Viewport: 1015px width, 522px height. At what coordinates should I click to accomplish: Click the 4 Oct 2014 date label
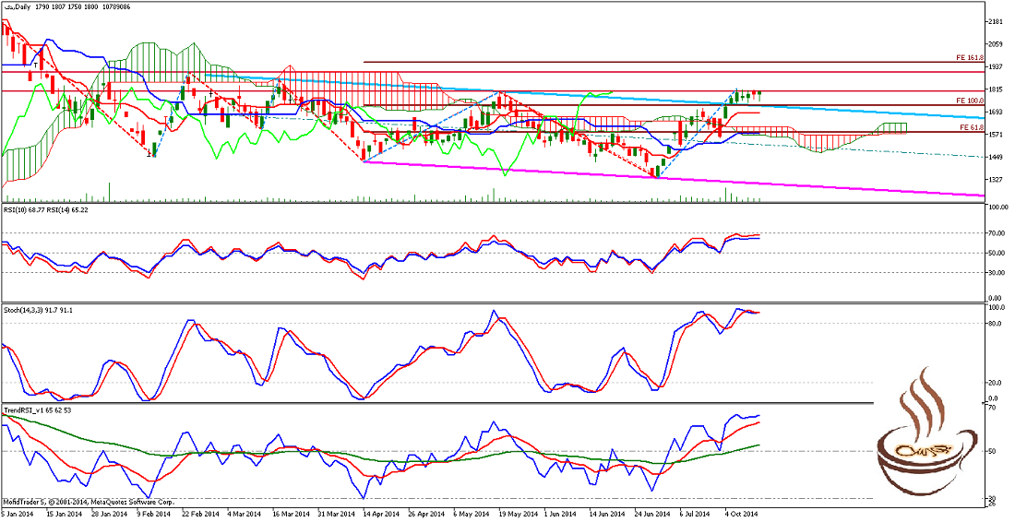739,512
